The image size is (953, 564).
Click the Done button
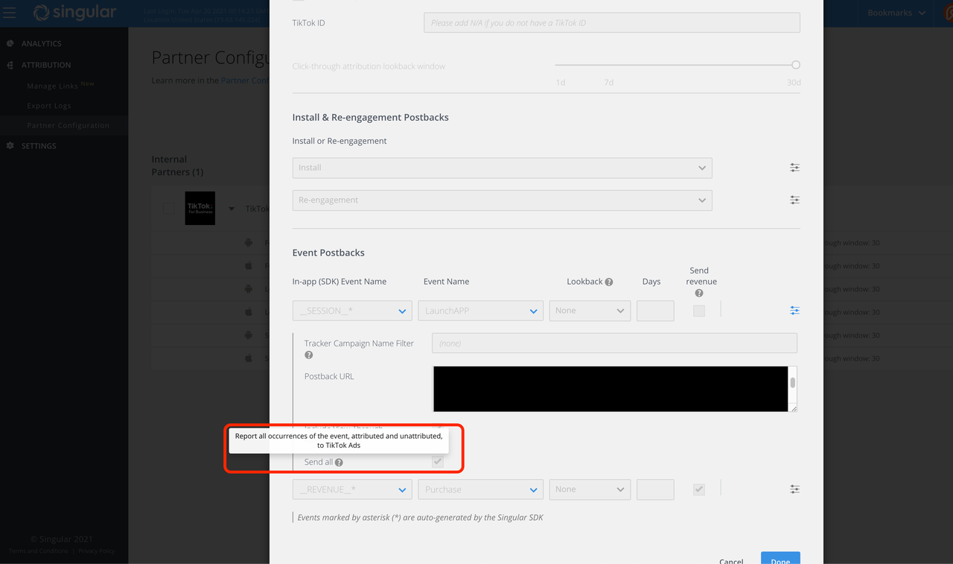tap(780, 559)
